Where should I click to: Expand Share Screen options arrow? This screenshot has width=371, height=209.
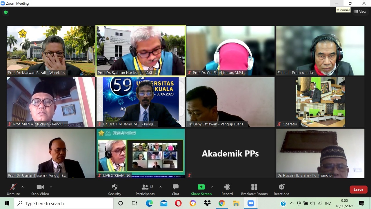click(x=212, y=187)
